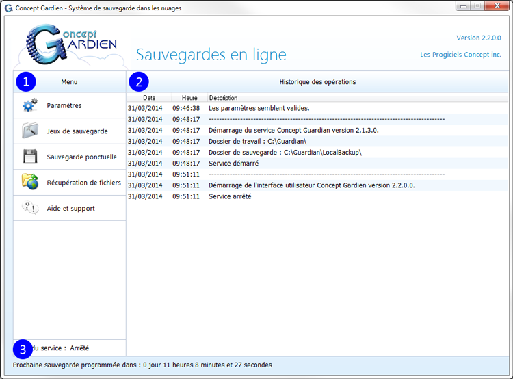Sort history by the Heure column header
513x379 pixels.
pos(189,98)
